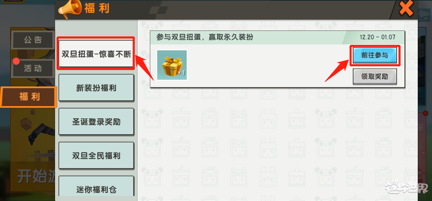Click the blue 前往参与 button
The image size is (432, 201).
click(x=375, y=55)
